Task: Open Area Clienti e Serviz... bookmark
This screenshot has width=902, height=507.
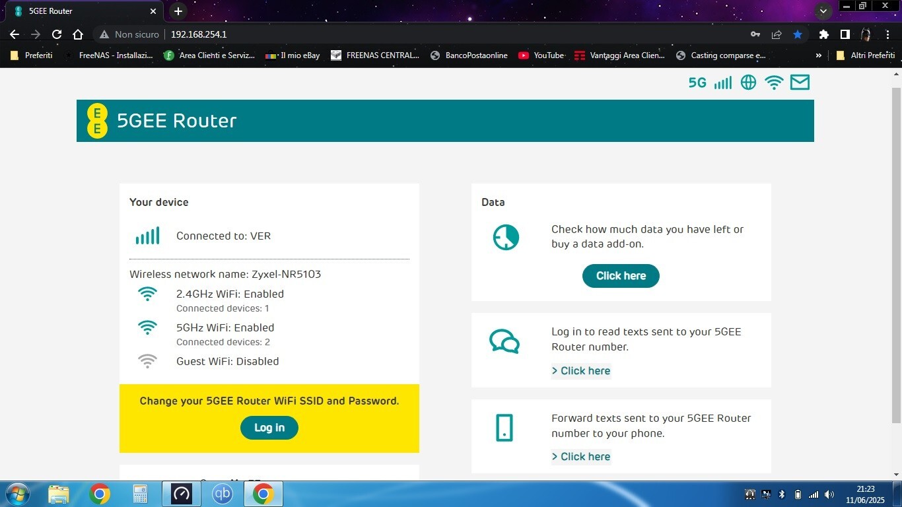Action: click(209, 55)
